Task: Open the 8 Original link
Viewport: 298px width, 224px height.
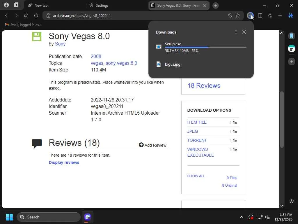Action: point(230,185)
